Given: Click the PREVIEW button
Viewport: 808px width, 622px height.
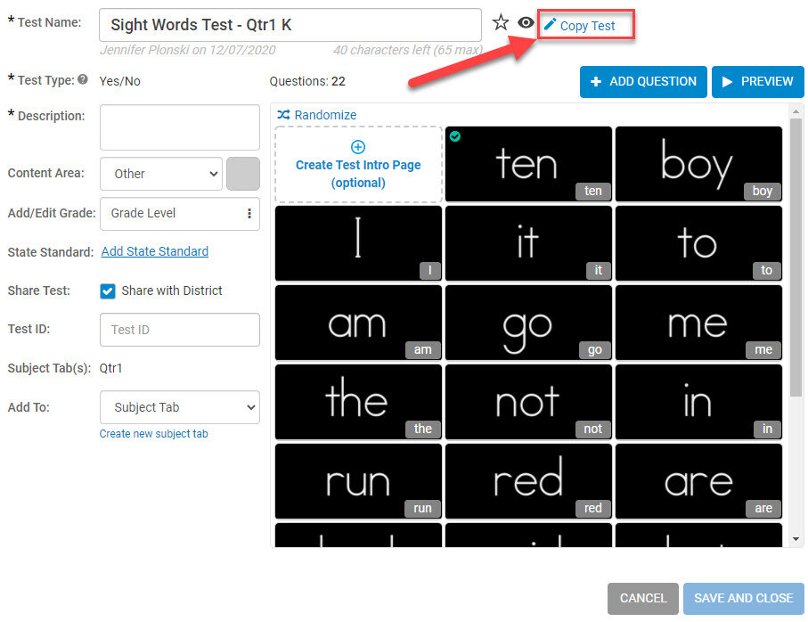Looking at the screenshot, I should pos(757,81).
